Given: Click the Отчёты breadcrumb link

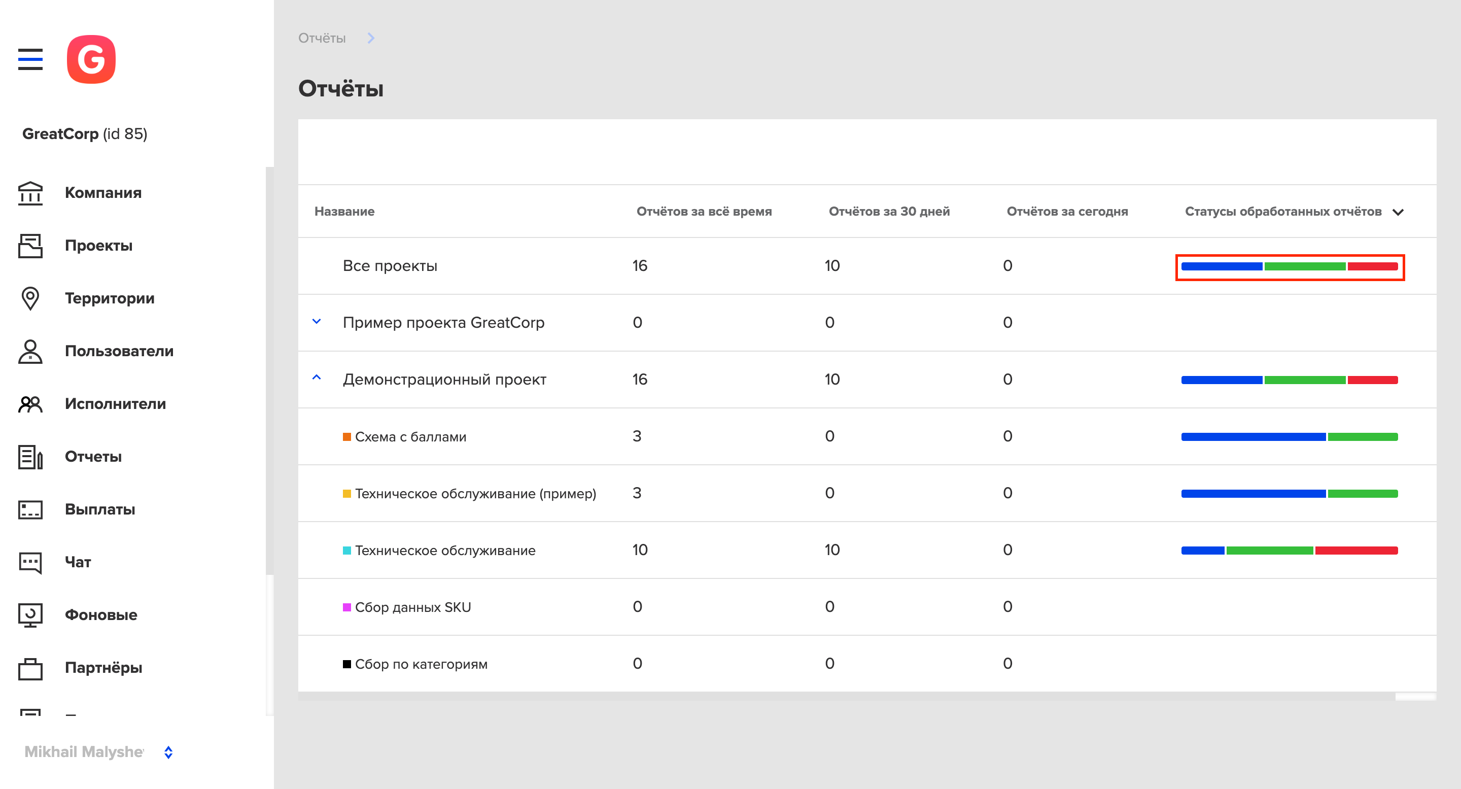Looking at the screenshot, I should click(x=322, y=38).
